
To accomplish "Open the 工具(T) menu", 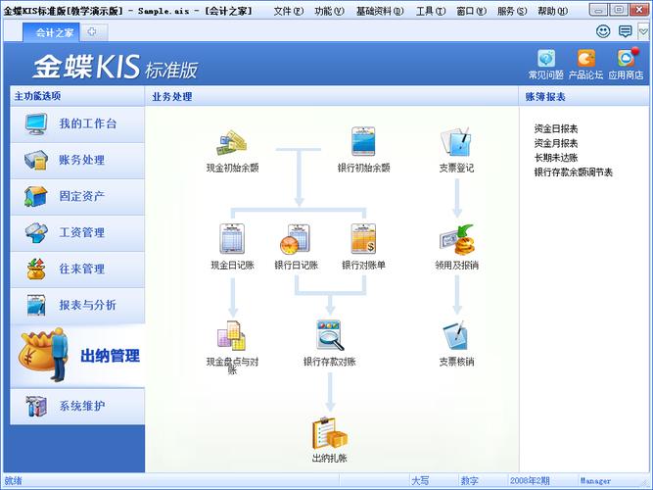I will click(431, 11).
